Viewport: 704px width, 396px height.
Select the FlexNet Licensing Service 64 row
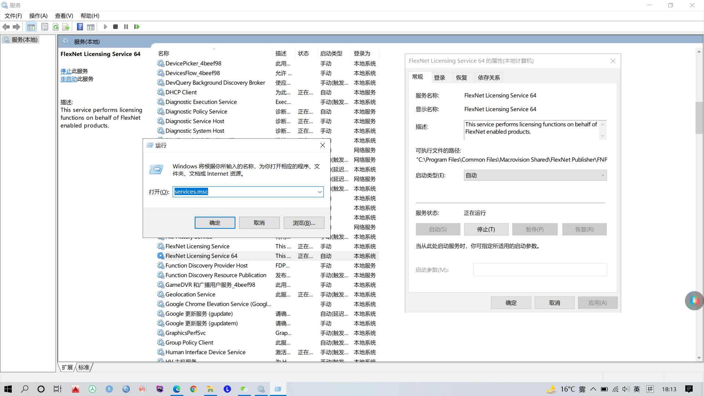267,256
